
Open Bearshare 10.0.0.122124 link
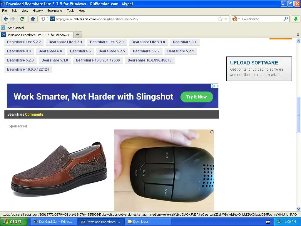(x=28, y=69)
